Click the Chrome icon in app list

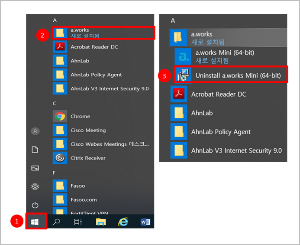(x=60, y=116)
